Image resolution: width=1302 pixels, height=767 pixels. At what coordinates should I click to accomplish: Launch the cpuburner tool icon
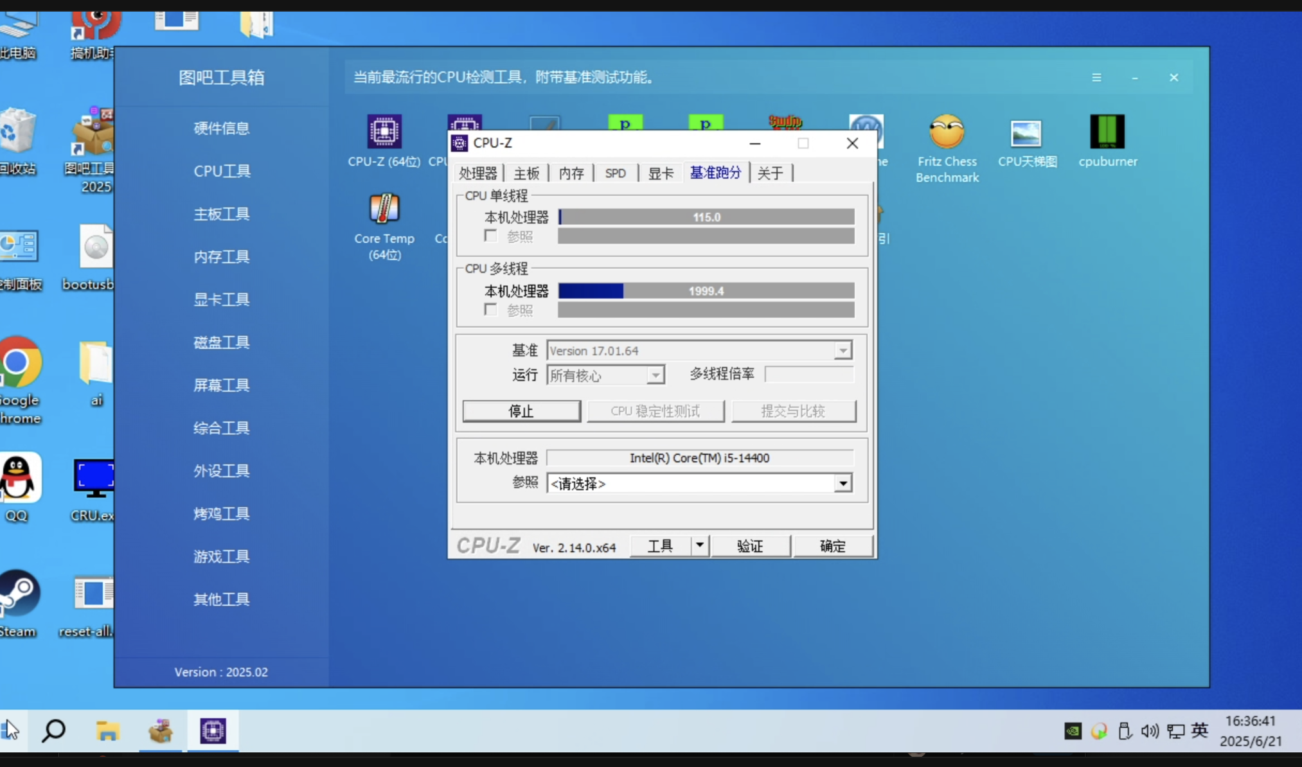[1107, 132]
